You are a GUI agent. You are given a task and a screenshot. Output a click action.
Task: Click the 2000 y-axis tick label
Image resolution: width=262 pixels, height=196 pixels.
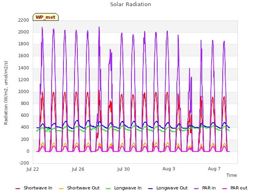(x=24, y=32)
